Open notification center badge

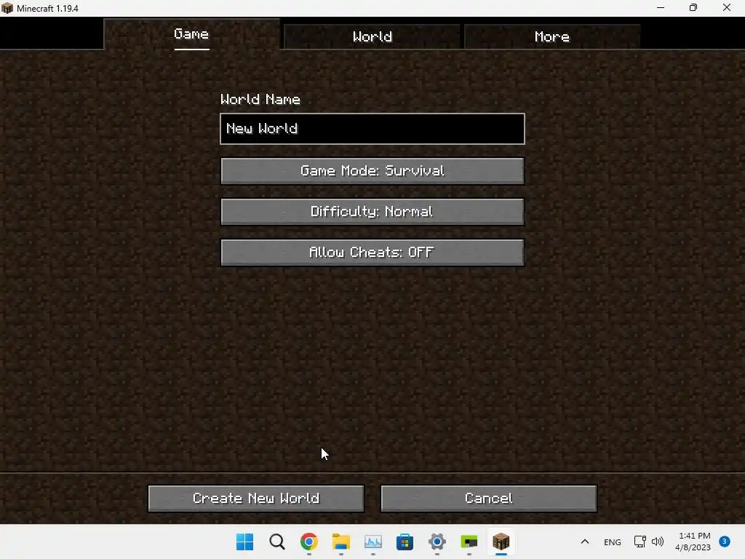coord(725,542)
